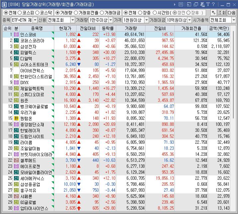Click the upper-limit arrow on the 압타머사이언스 row

pos(79,208)
